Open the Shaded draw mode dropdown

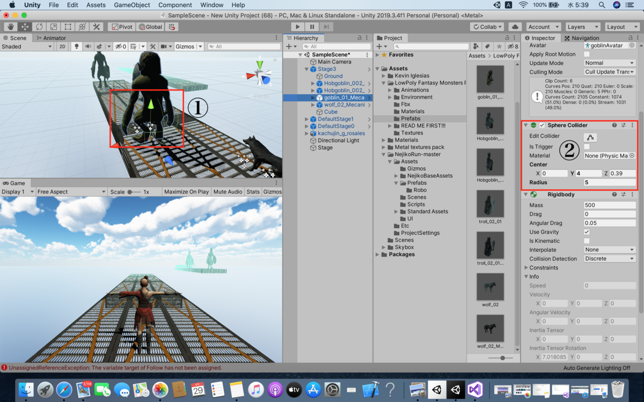pyautogui.click(x=27, y=47)
